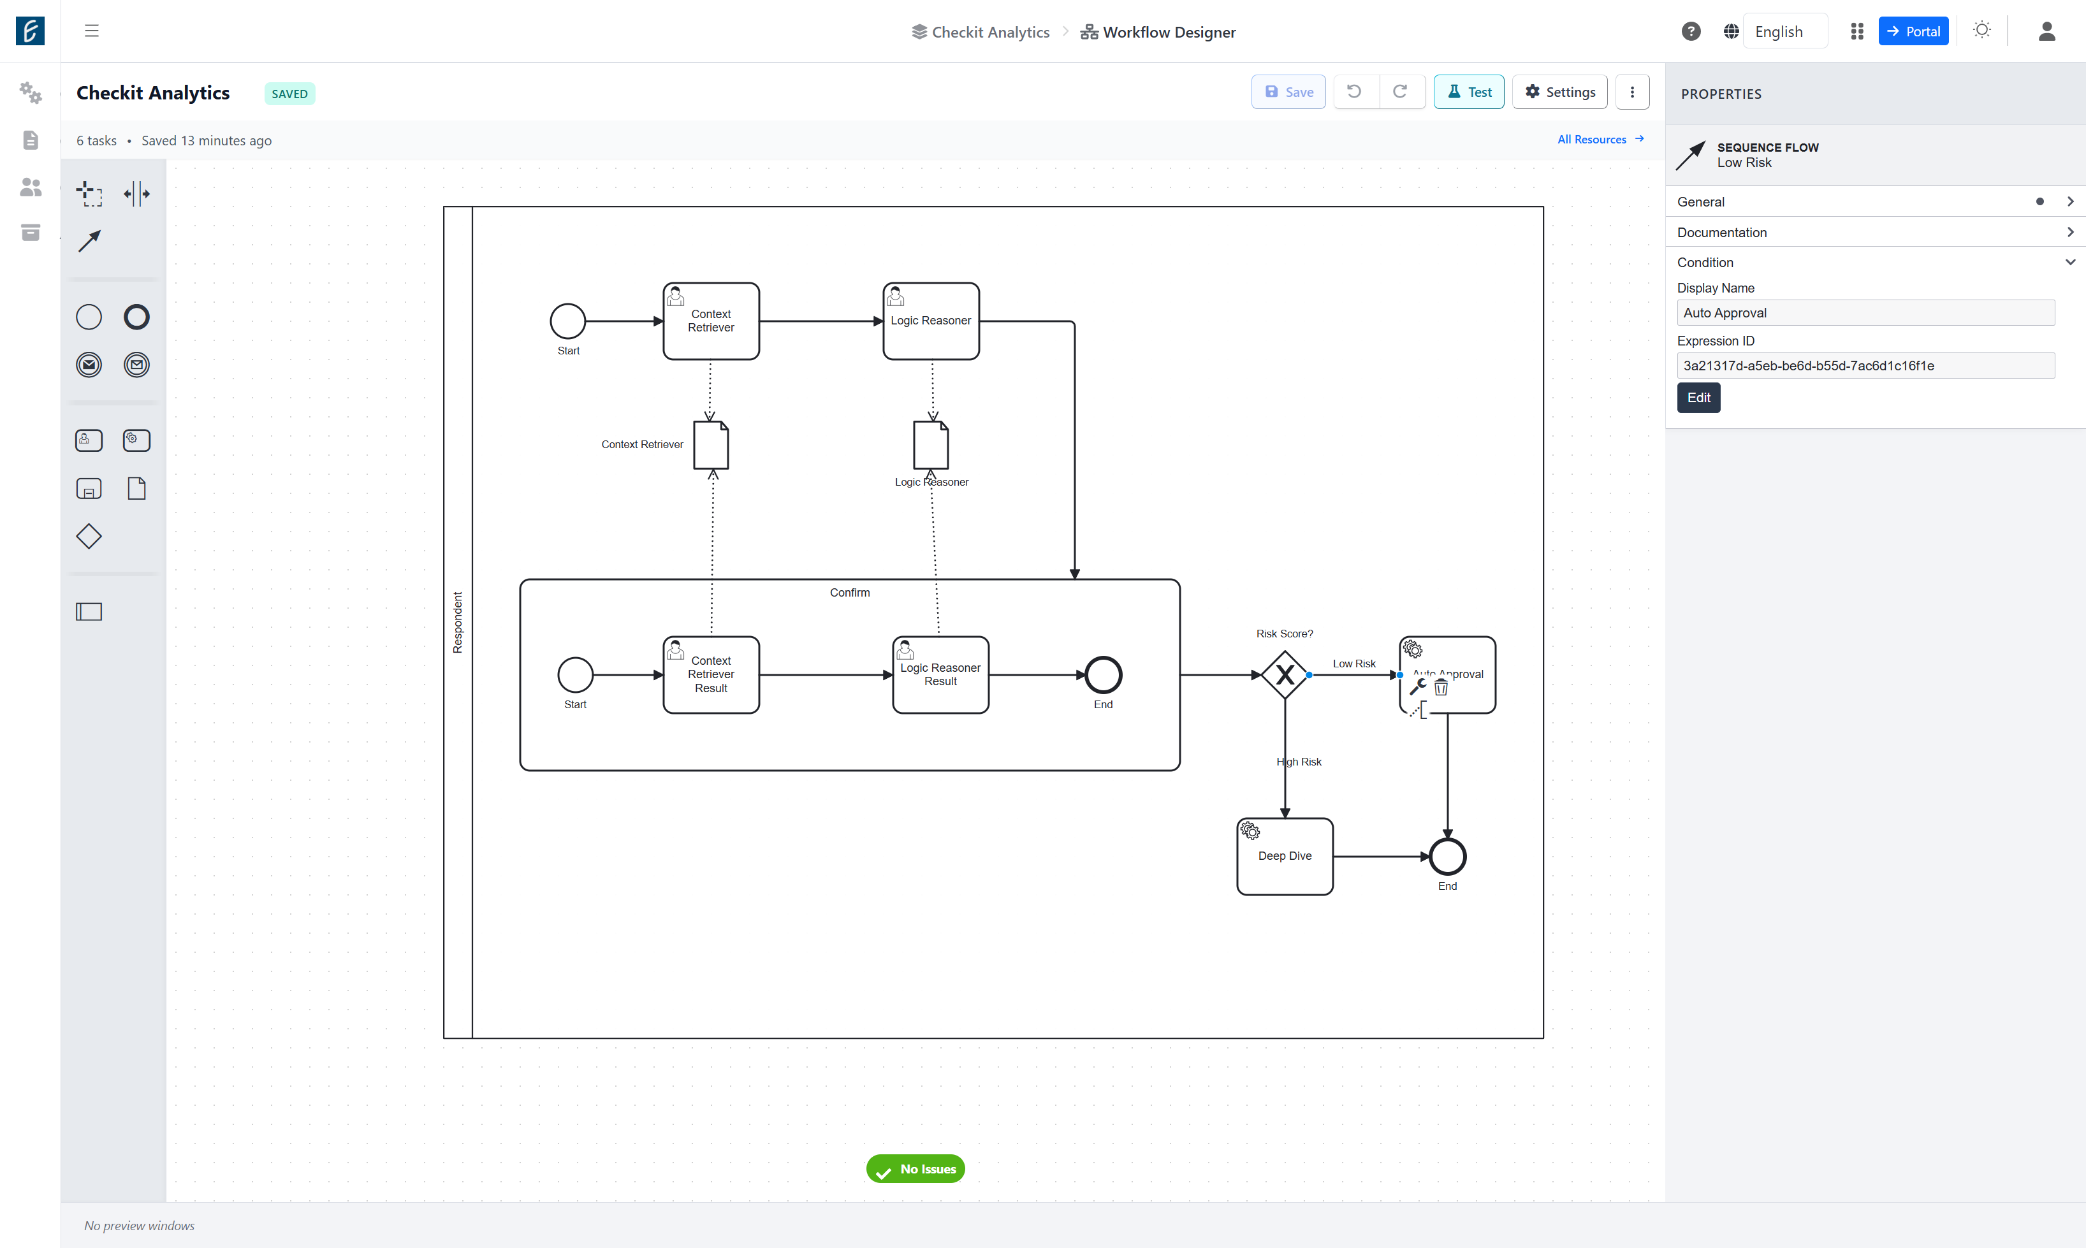This screenshot has width=2086, height=1248.
Task: Add an end event from palette
Action: [136, 317]
